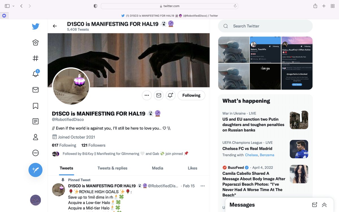Click Safari back navigation arrow
The image size is (339, 212).
coord(21,6)
